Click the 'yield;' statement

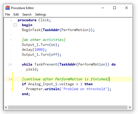[x=32, y=69]
